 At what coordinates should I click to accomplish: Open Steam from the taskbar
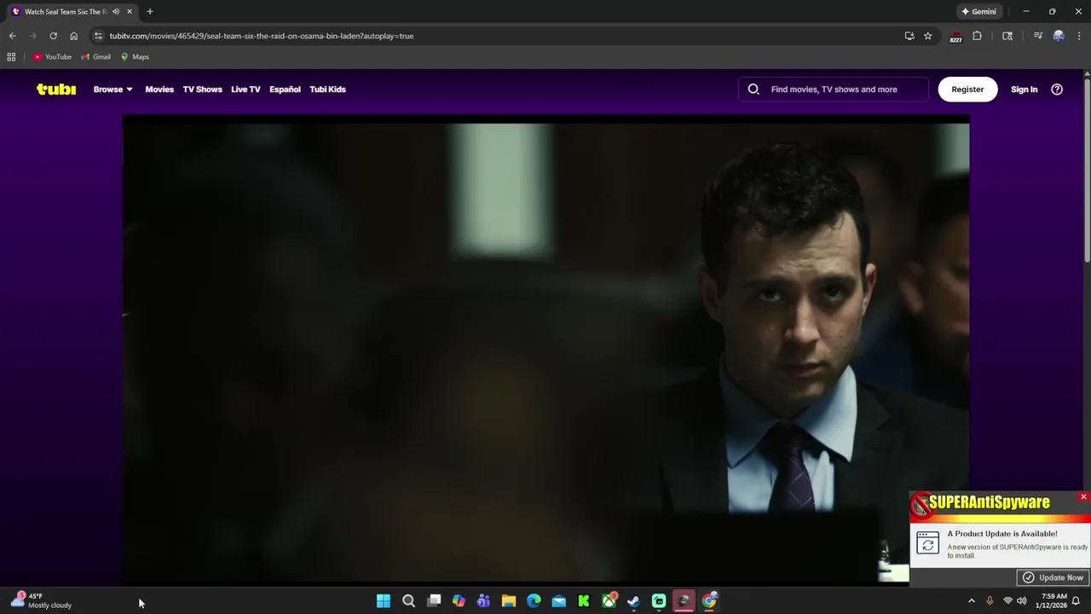point(633,601)
